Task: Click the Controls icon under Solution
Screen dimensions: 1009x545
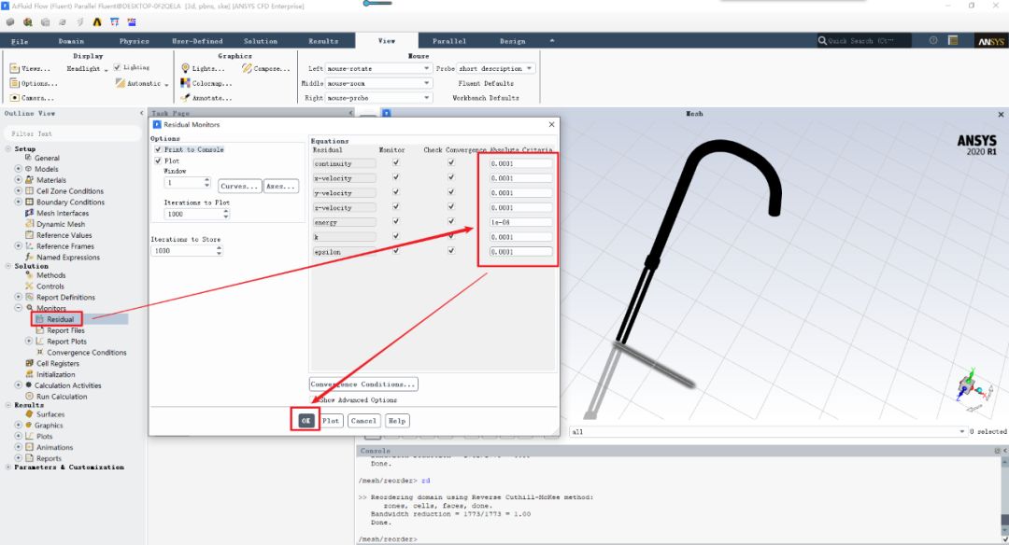Action: coord(29,286)
